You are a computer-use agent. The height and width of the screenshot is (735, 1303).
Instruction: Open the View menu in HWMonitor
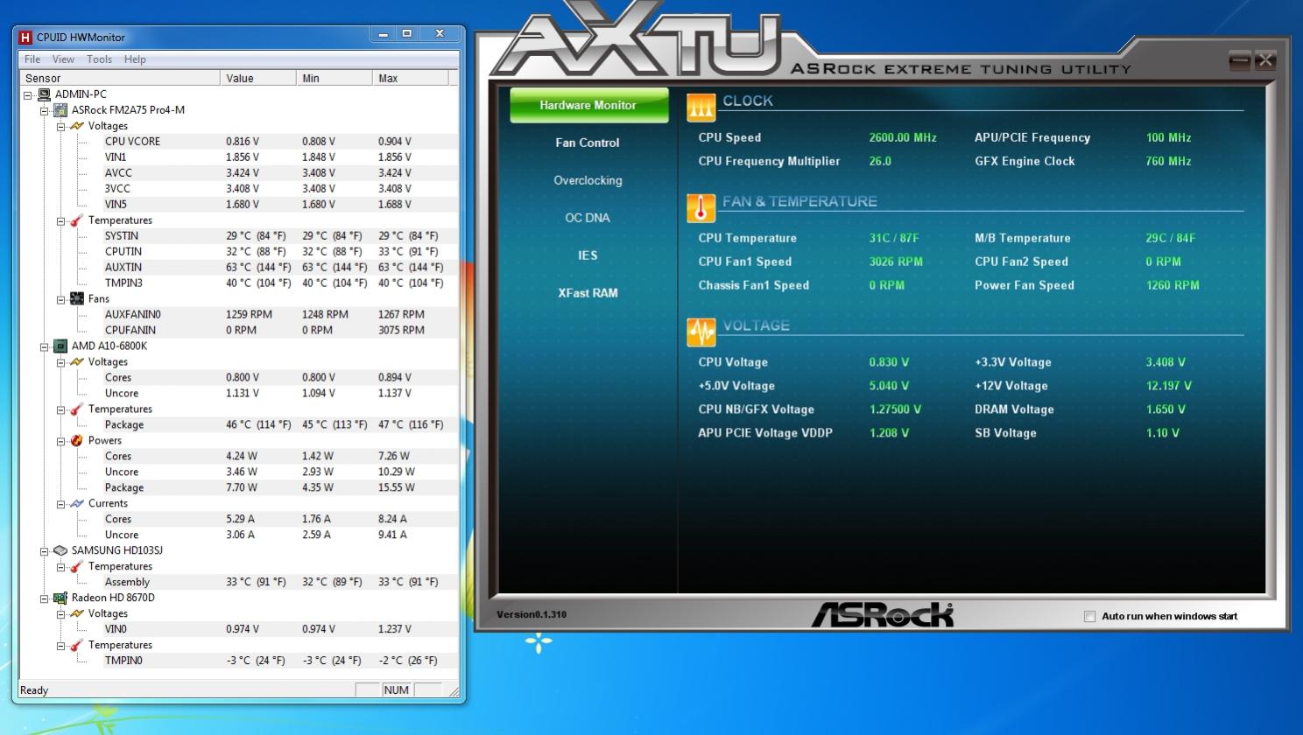pyautogui.click(x=63, y=59)
